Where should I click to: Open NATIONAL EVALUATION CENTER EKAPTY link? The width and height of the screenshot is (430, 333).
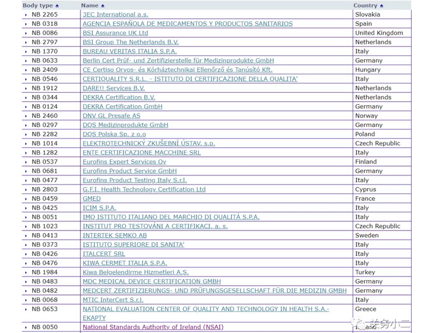click(x=206, y=313)
